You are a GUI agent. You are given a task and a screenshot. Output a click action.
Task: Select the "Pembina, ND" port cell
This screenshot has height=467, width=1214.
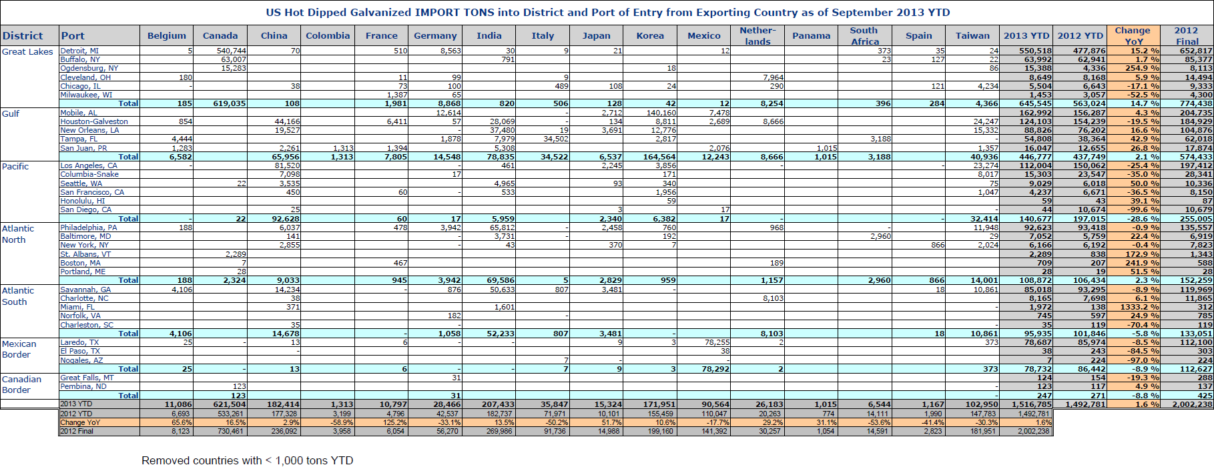click(x=83, y=386)
